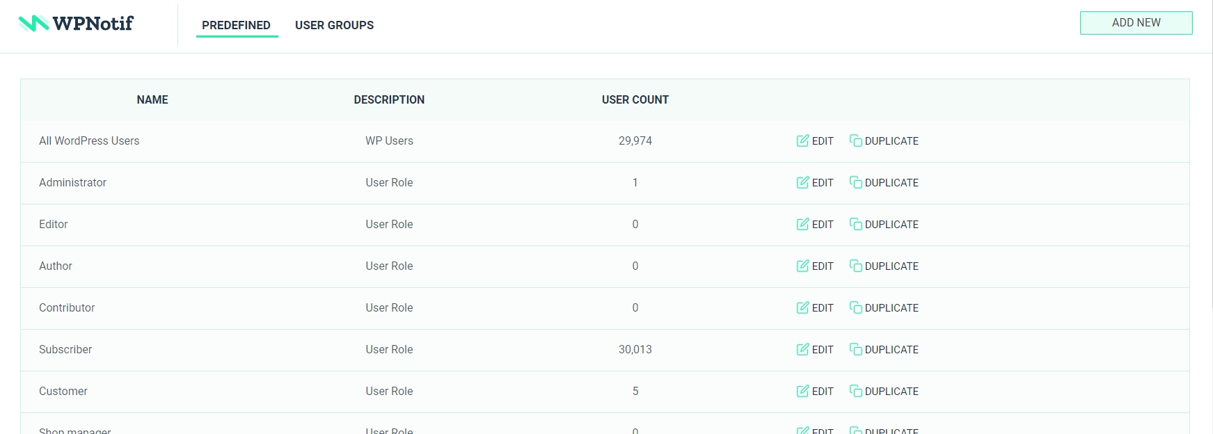Switch to the User Groups tab
The image size is (1213, 434).
click(x=334, y=25)
